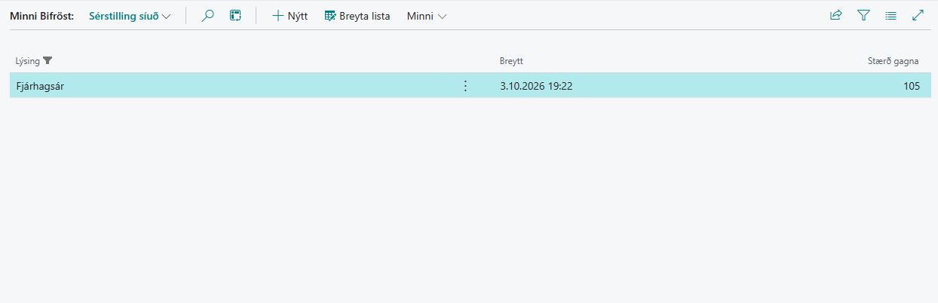Click the Breyta lista button
Screen dimensions: 938x303
point(357,16)
